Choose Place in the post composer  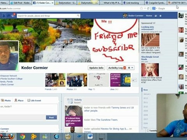click(x=19, y=100)
